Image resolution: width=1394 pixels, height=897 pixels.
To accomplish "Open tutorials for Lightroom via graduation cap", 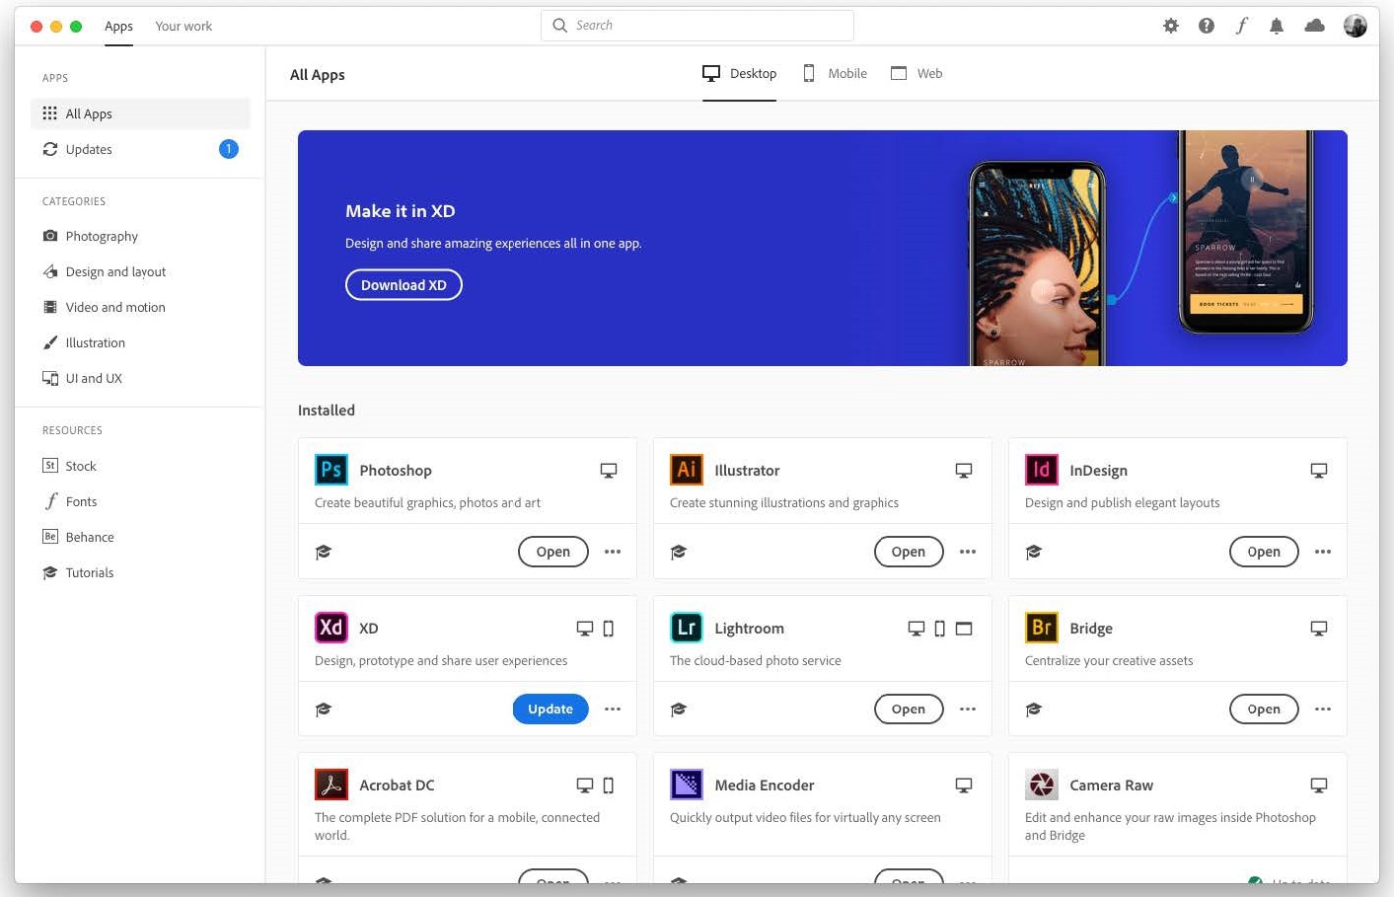I will [x=679, y=710].
